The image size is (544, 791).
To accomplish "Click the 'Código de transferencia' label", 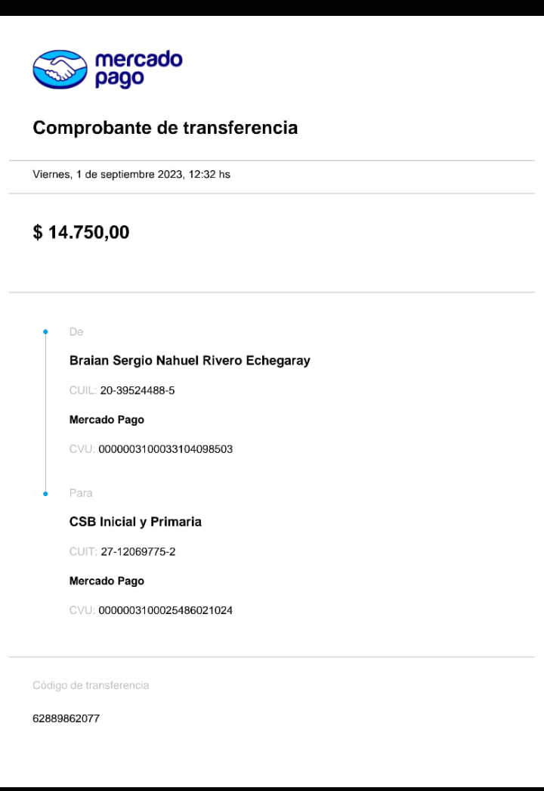I will [91, 685].
